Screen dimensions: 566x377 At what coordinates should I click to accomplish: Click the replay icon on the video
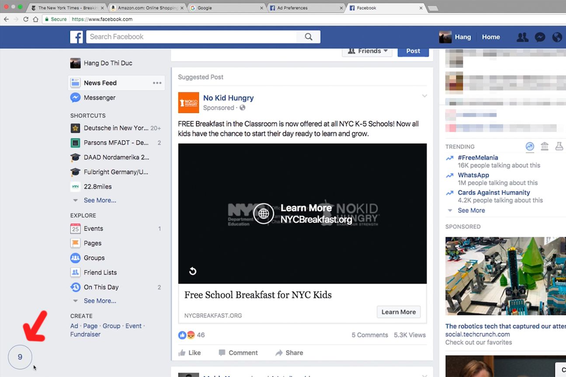pos(192,271)
